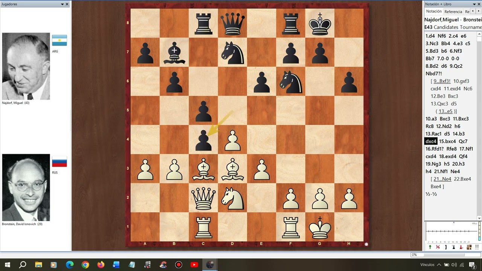The width and height of the screenshot is (482, 271).
Task: Click the highlighted move dxc4
Action: tap(431, 141)
